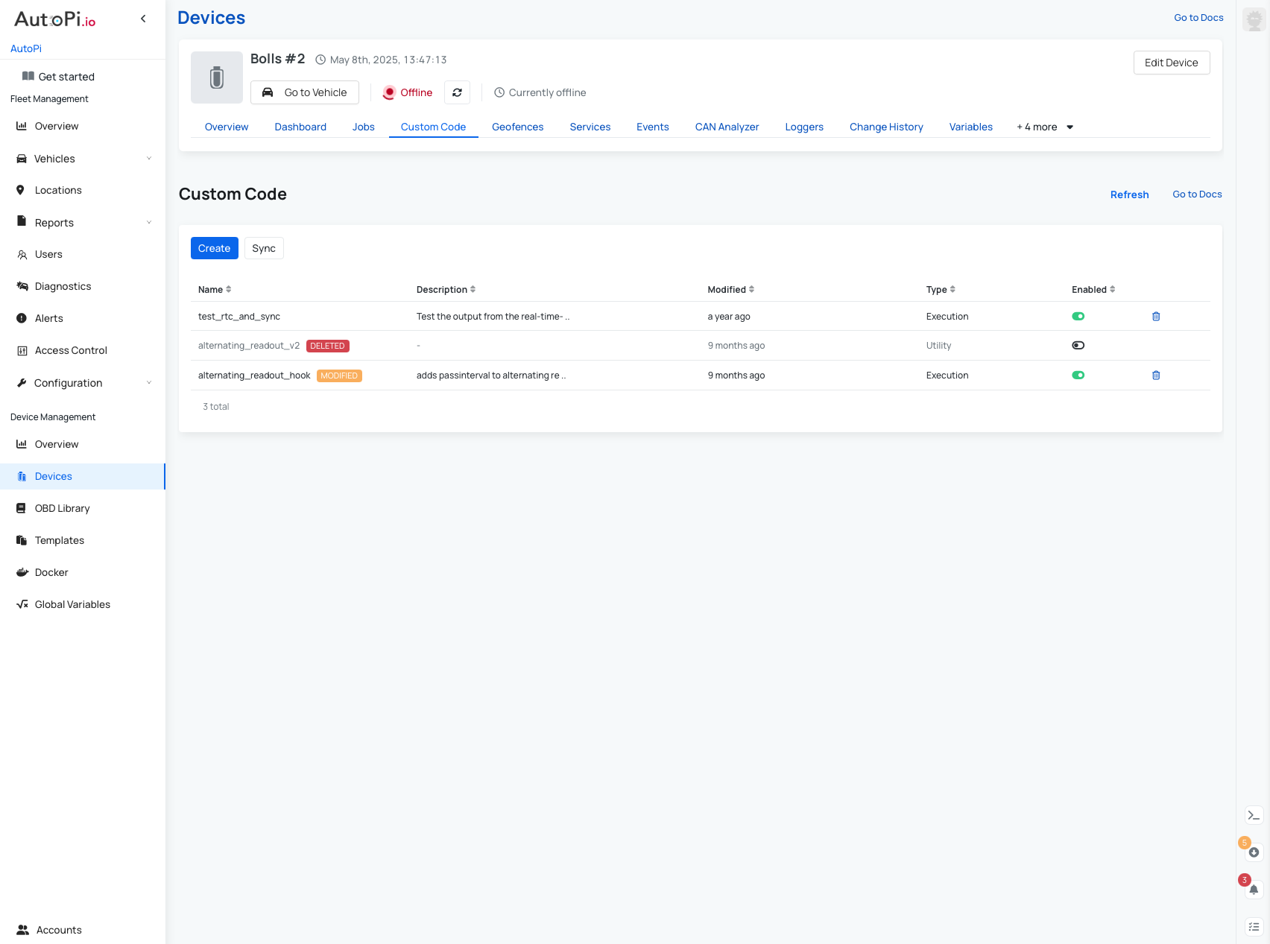Turn off the test_rtc_and_sync enabled switch
The height and width of the screenshot is (944, 1270).
1078,316
